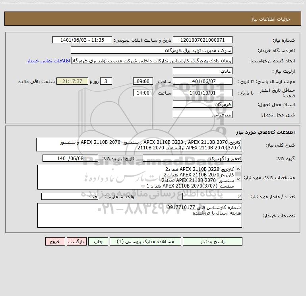Select line سنسور APEX 2110B 2070(3707) تعداد 1
The height and width of the screenshot is (296, 306).
pos(190,186)
